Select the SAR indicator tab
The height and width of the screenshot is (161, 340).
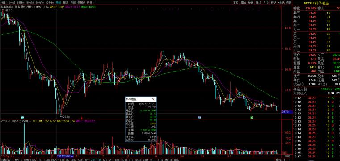(x=118, y=159)
